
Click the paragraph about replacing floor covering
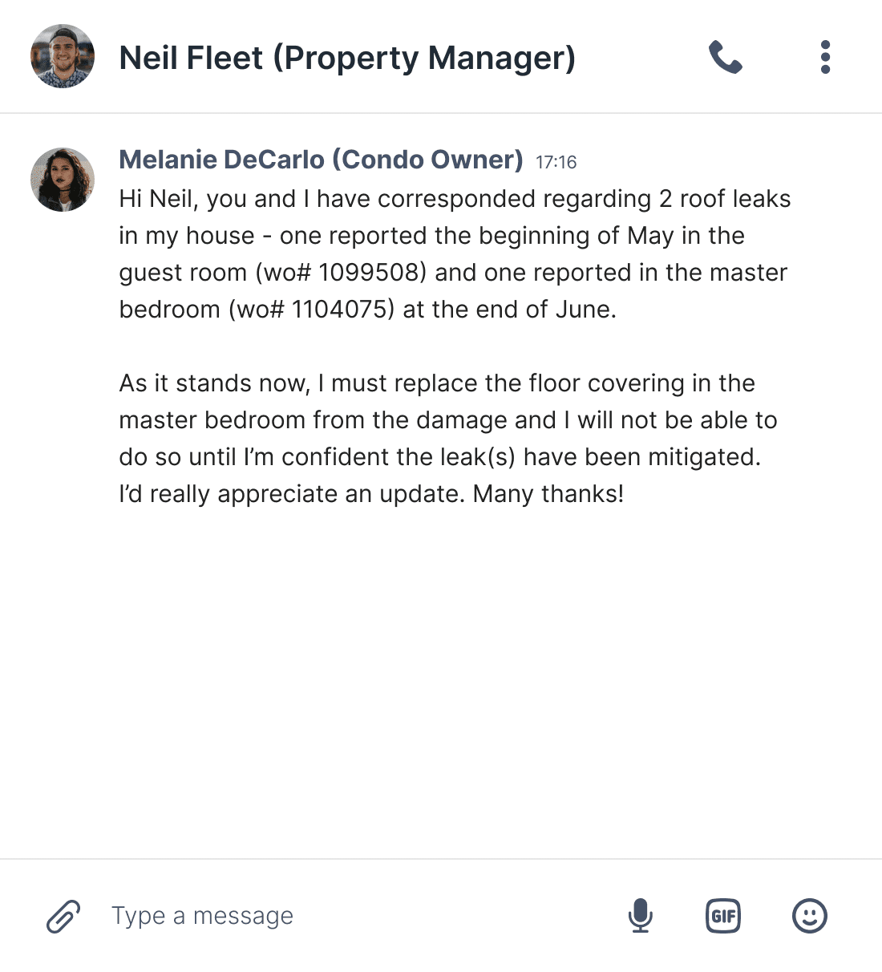(447, 438)
